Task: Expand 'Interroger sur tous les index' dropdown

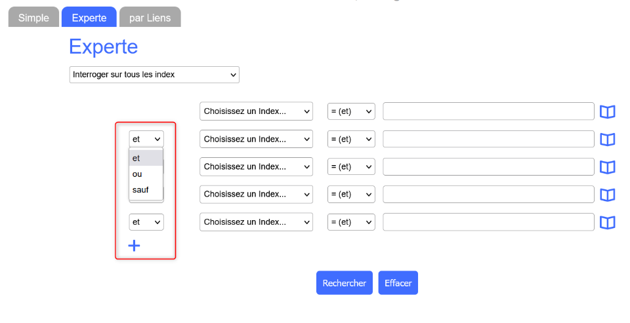Action: point(154,75)
